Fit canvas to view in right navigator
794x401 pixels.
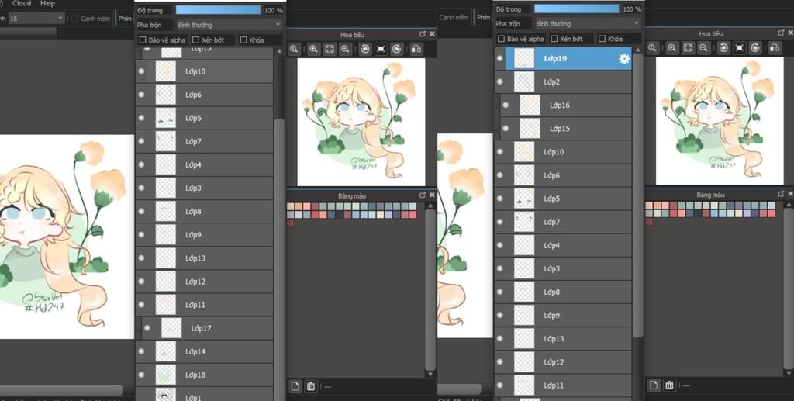[x=688, y=48]
